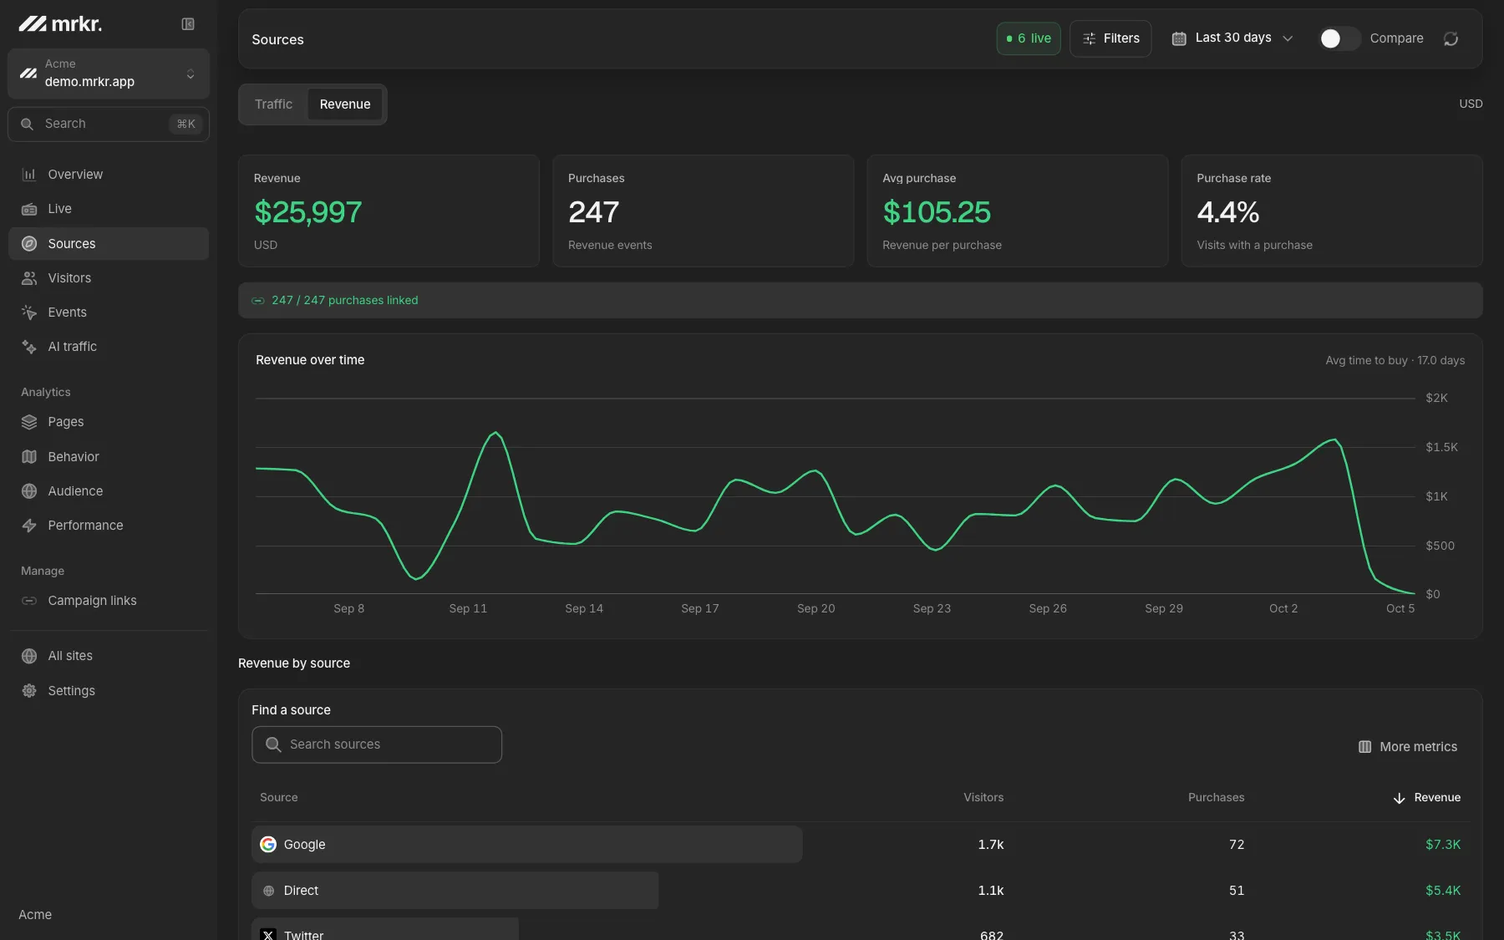Click the Avg purchase $105.25 card
The image size is (1504, 940).
[x=1018, y=211]
